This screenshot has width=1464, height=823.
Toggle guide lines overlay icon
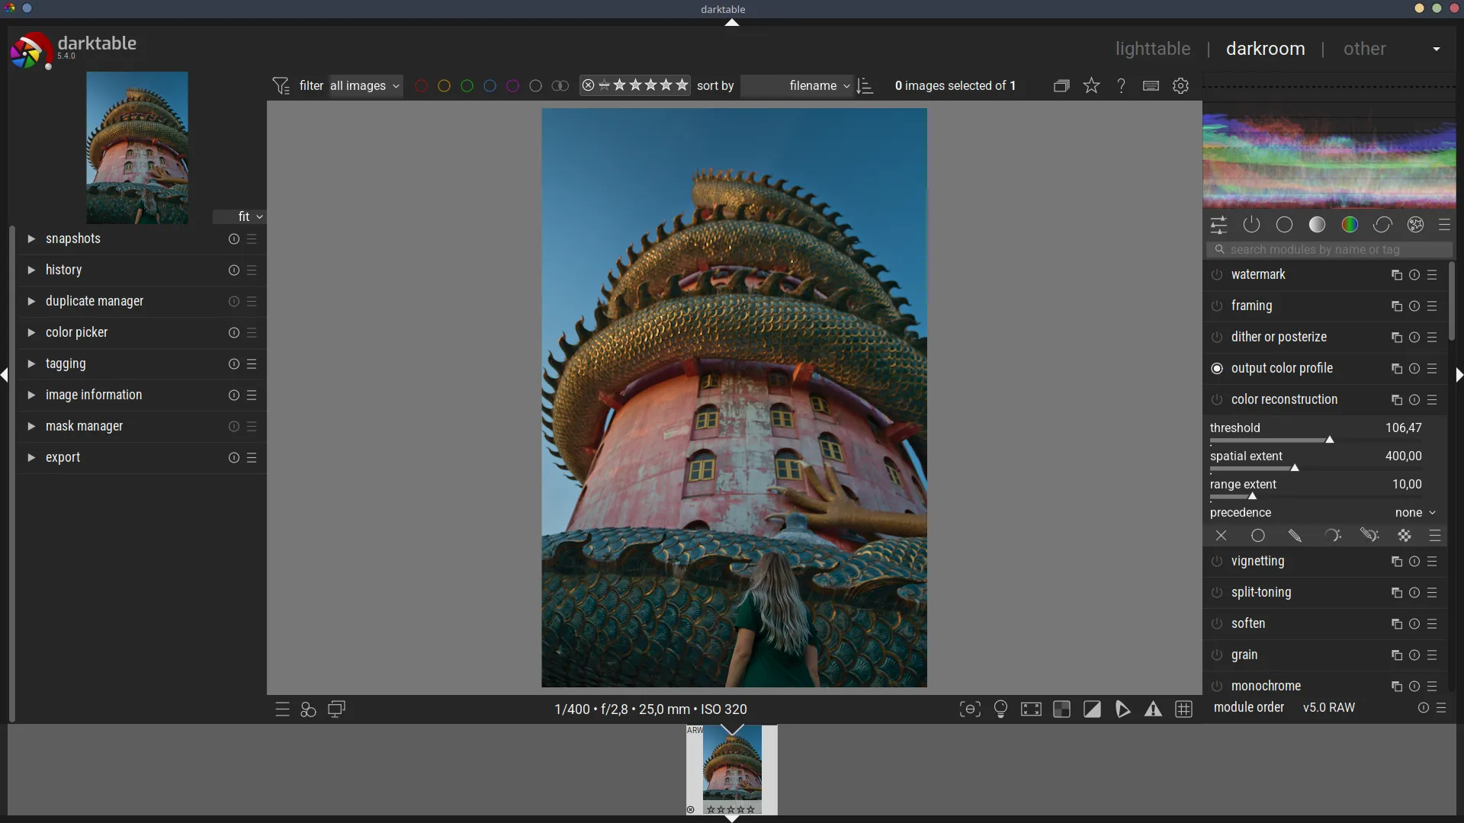pyautogui.click(x=1184, y=709)
